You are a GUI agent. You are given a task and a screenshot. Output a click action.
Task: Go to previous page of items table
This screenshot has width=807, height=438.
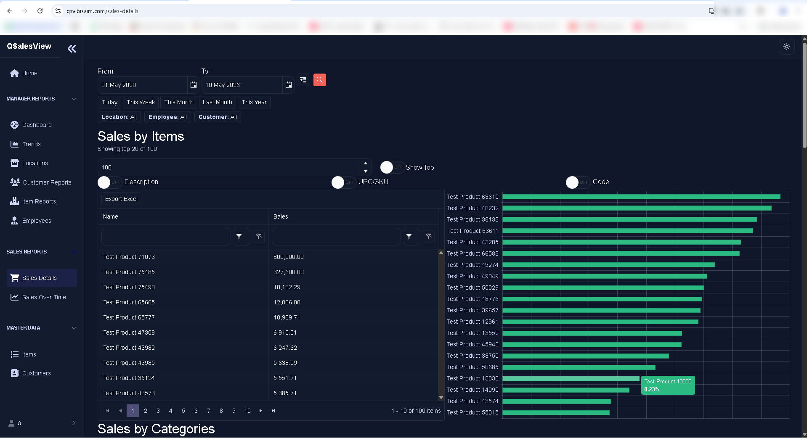click(x=120, y=411)
